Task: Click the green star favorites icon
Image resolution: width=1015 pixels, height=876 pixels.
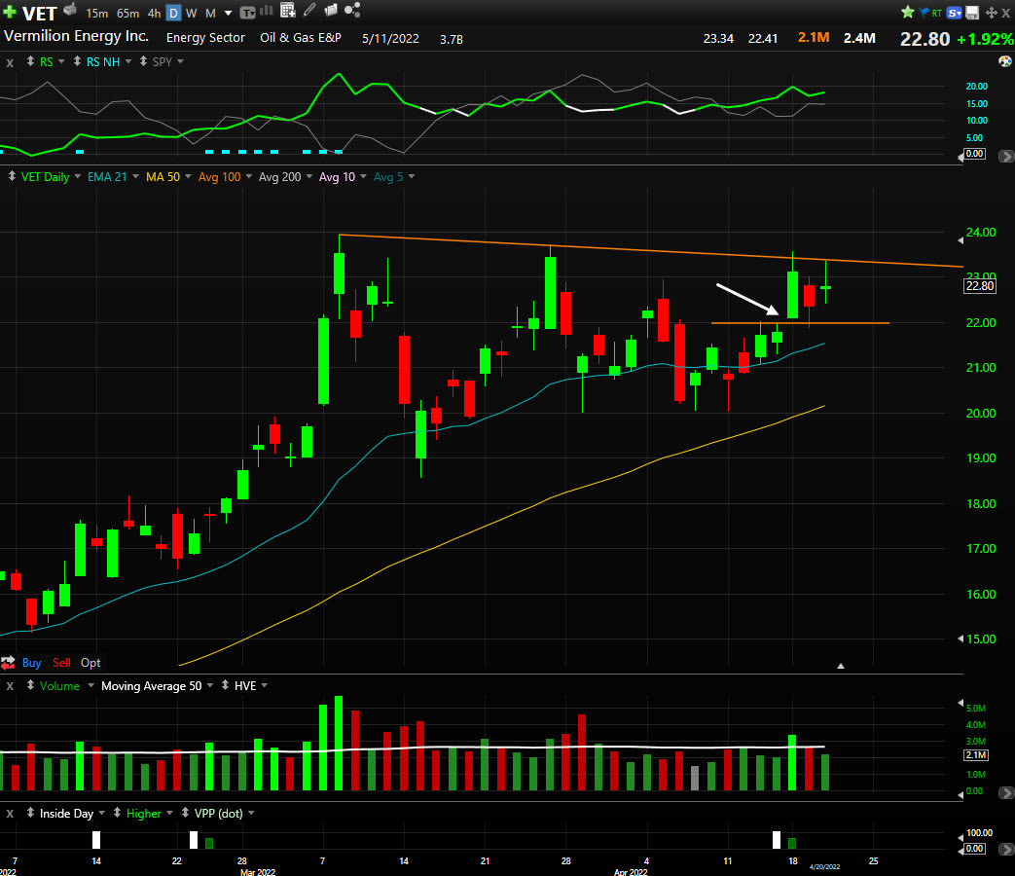Action: pyautogui.click(x=908, y=12)
